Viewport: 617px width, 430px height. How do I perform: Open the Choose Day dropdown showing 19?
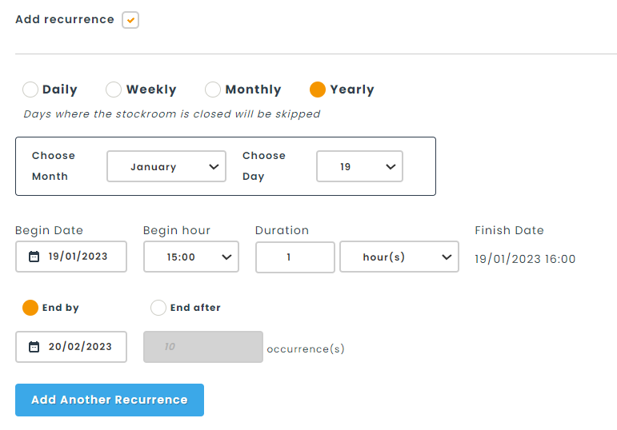(359, 167)
